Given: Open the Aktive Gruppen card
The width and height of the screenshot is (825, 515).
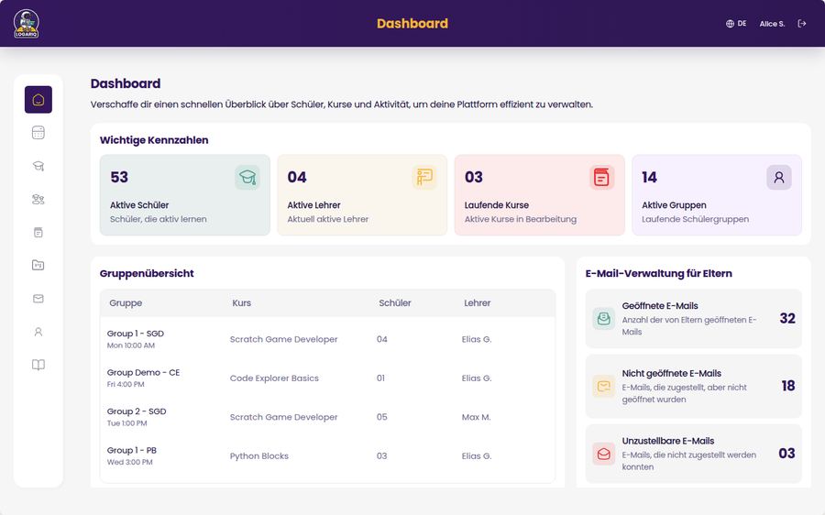Looking at the screenshot, I should point(717,194).
